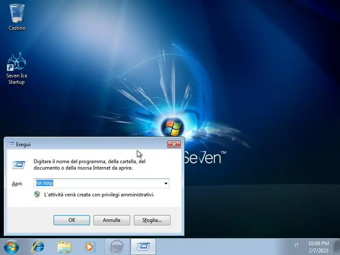Click the Run icon in Esegui title bar
Viewport: 340px width, 255px height.
click(11, 144)
